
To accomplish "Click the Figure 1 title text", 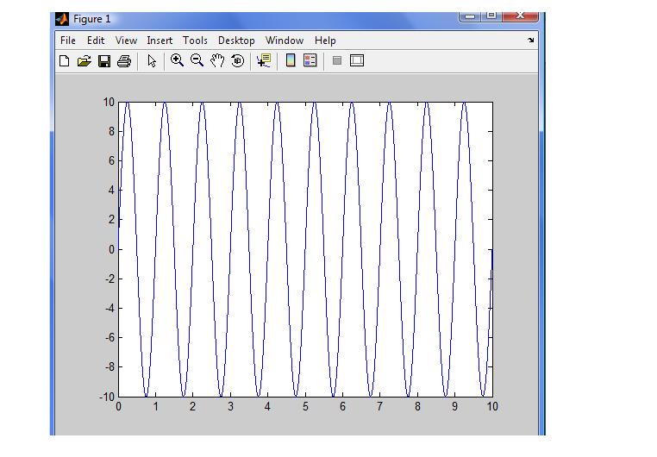I will coord(91,19).
